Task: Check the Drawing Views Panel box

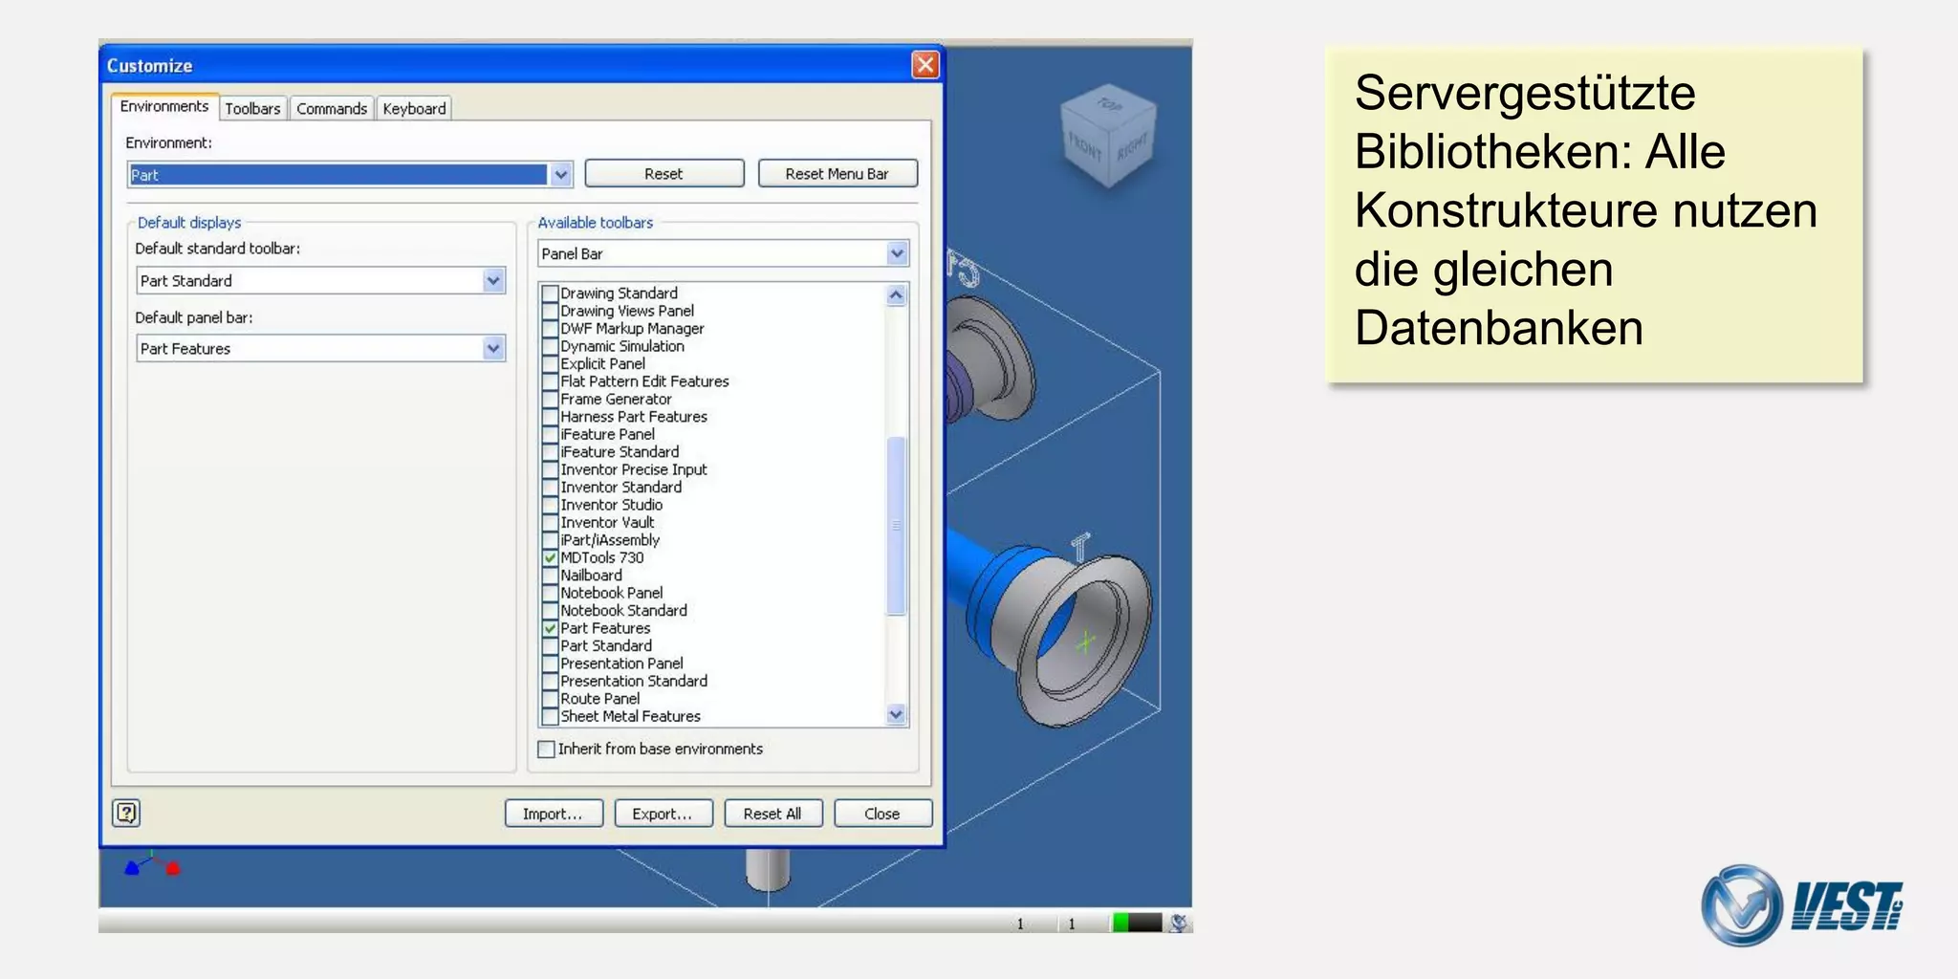Action: [x=550, y=311]
